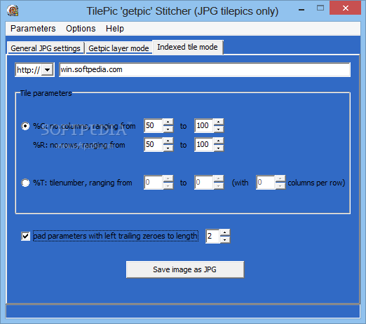This screenshot has height=324, width=366.
Task: Select the %T tilenumber radio option
Action: [25, 183]
